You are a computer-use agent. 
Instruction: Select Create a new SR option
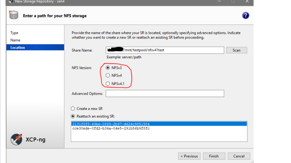tap(73, 108)
